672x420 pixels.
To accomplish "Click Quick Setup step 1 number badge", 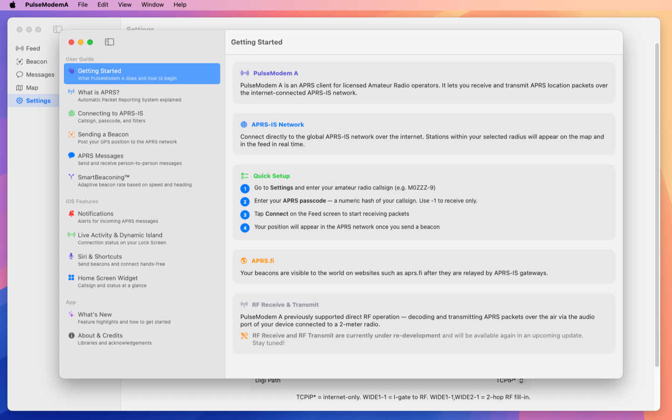I will 245,189.
